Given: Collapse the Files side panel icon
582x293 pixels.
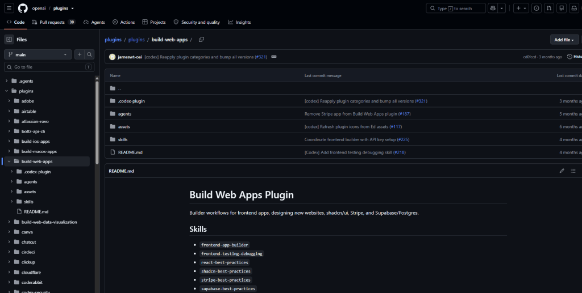Looking at the screenshot, I should (9, 40).
